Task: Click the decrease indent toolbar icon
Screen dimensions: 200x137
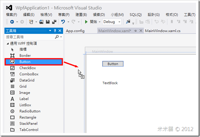Action: 141,22
